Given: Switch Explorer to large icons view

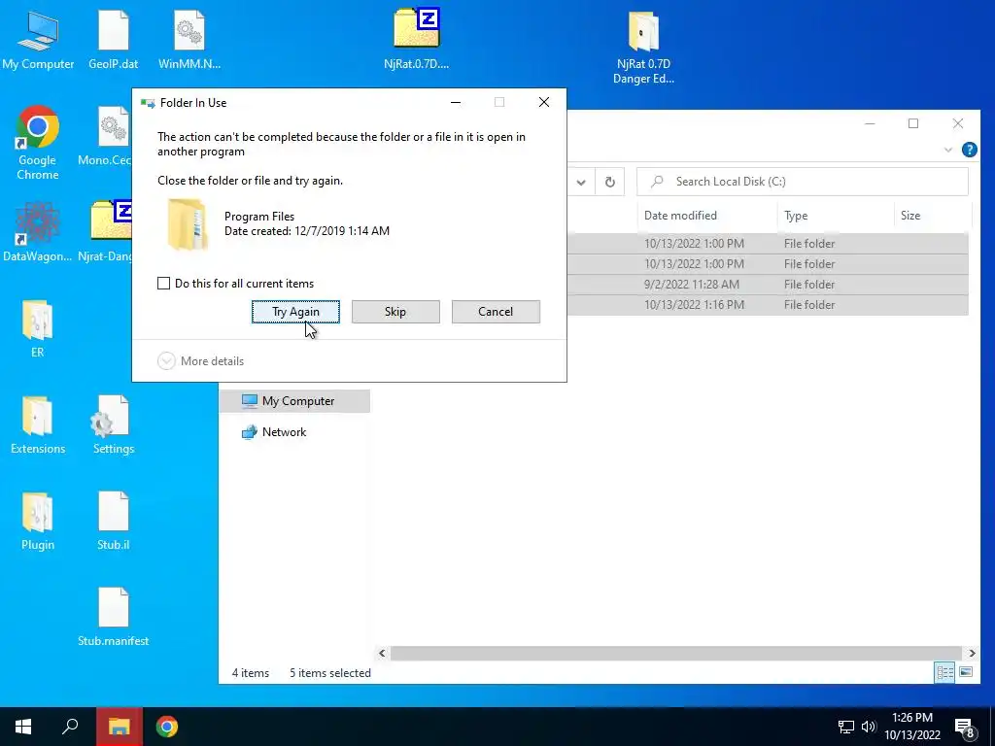Looking at the screenshot, I should tap(966, 672).
